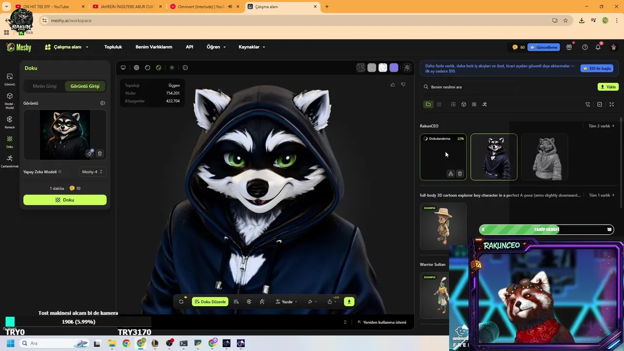Select the Doku sidebar tool

click(9, 142)
